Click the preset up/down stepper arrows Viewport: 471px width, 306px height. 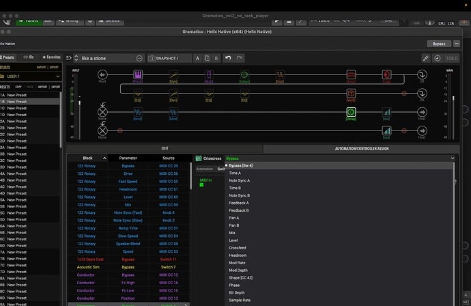click(76, 58)
